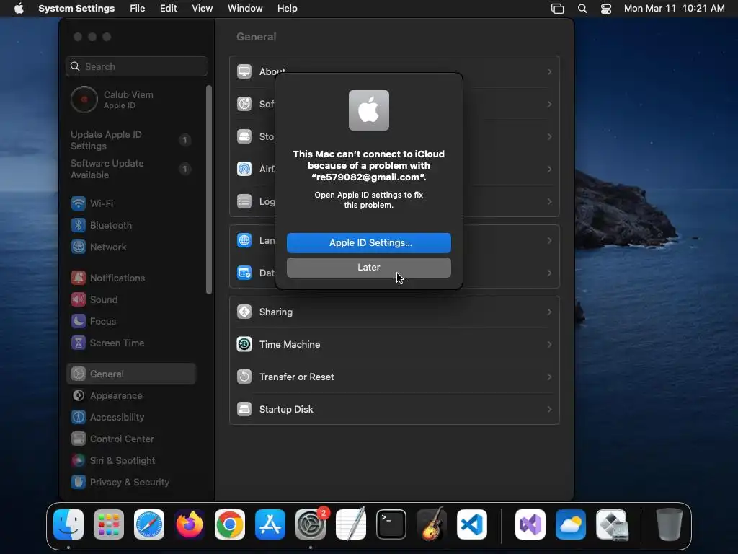Launch Safari from the Dock

149,524
